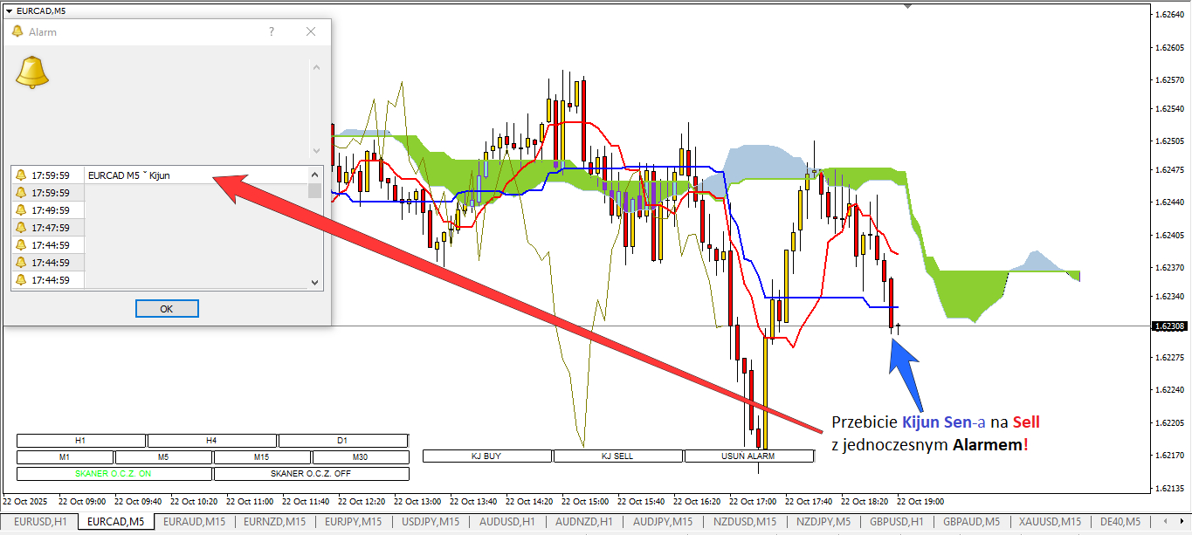Click the help question mark in Alarm dialog
The image size is (1192, 535).
pyautogui.click(x=272, y=31)
